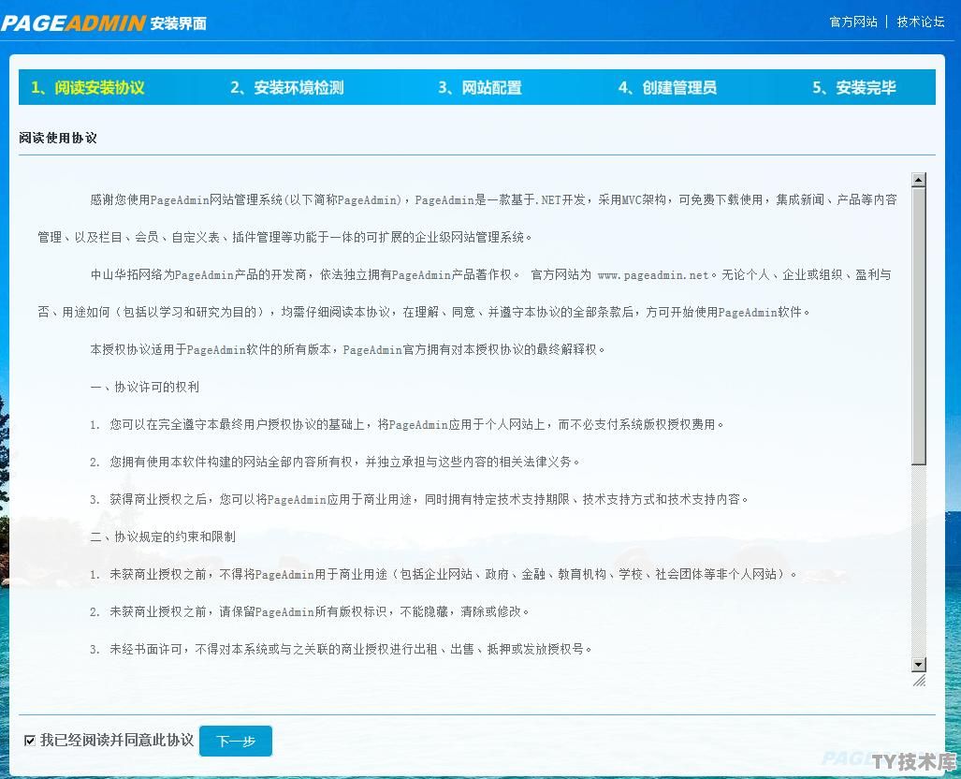Open the 技术论坛 link
Viewport: 961px width, 779px height.
[x=920, y=22]
